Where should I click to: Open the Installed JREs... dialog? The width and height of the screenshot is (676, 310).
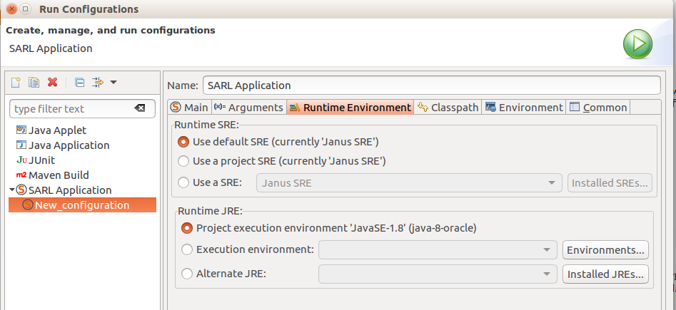click(605, 274)
